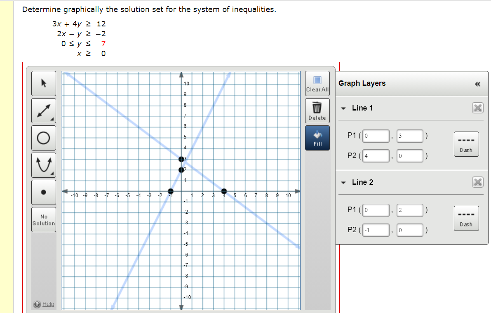The width and height of the screenshot is (491, 313).
Task: Select the point plotting tool
Action: (x=43, y=192)
